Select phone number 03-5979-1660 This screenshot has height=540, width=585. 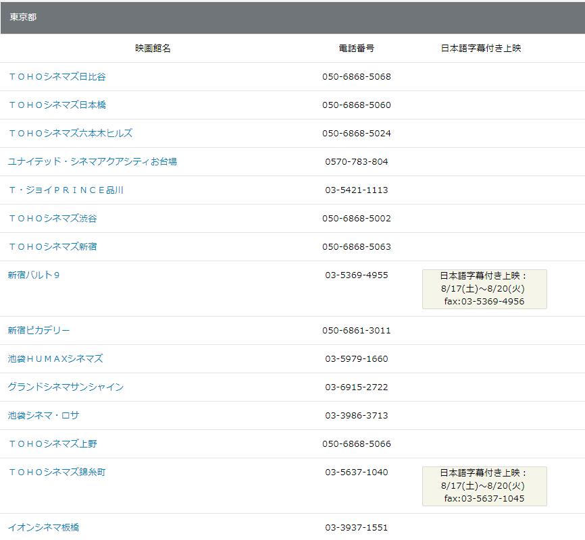(356, 358)
